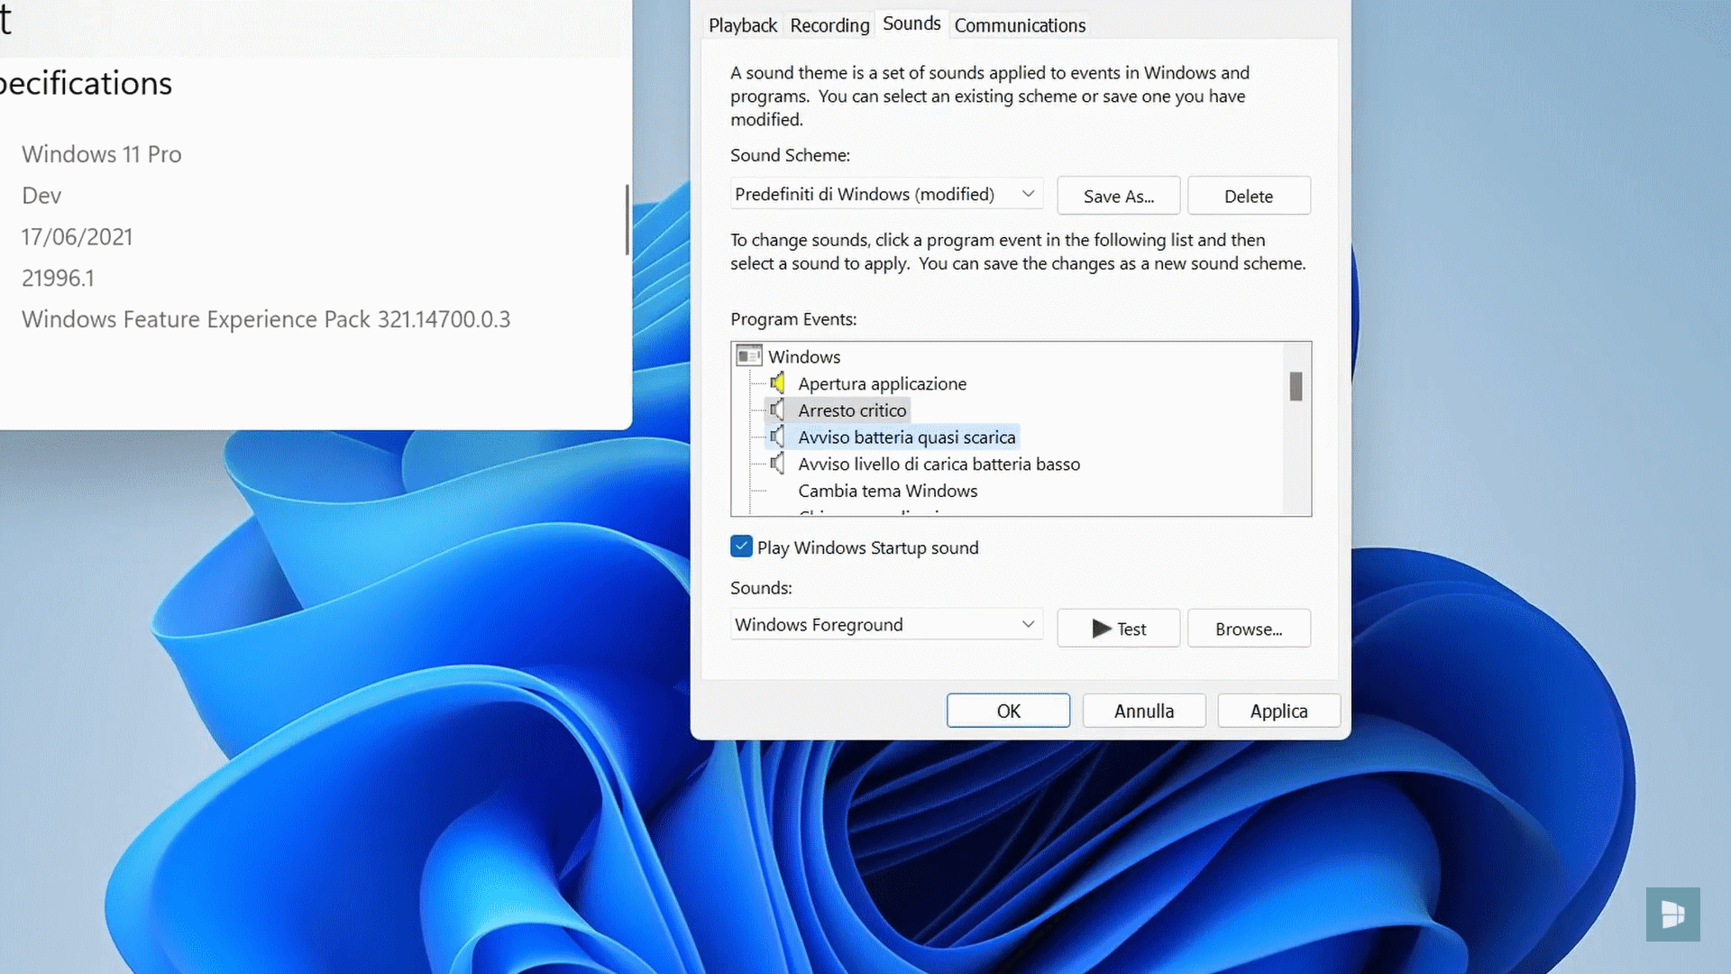Click the speaker icon beside Apertura applicazione
Screen dimensions: 1731x974
point(777,383)
